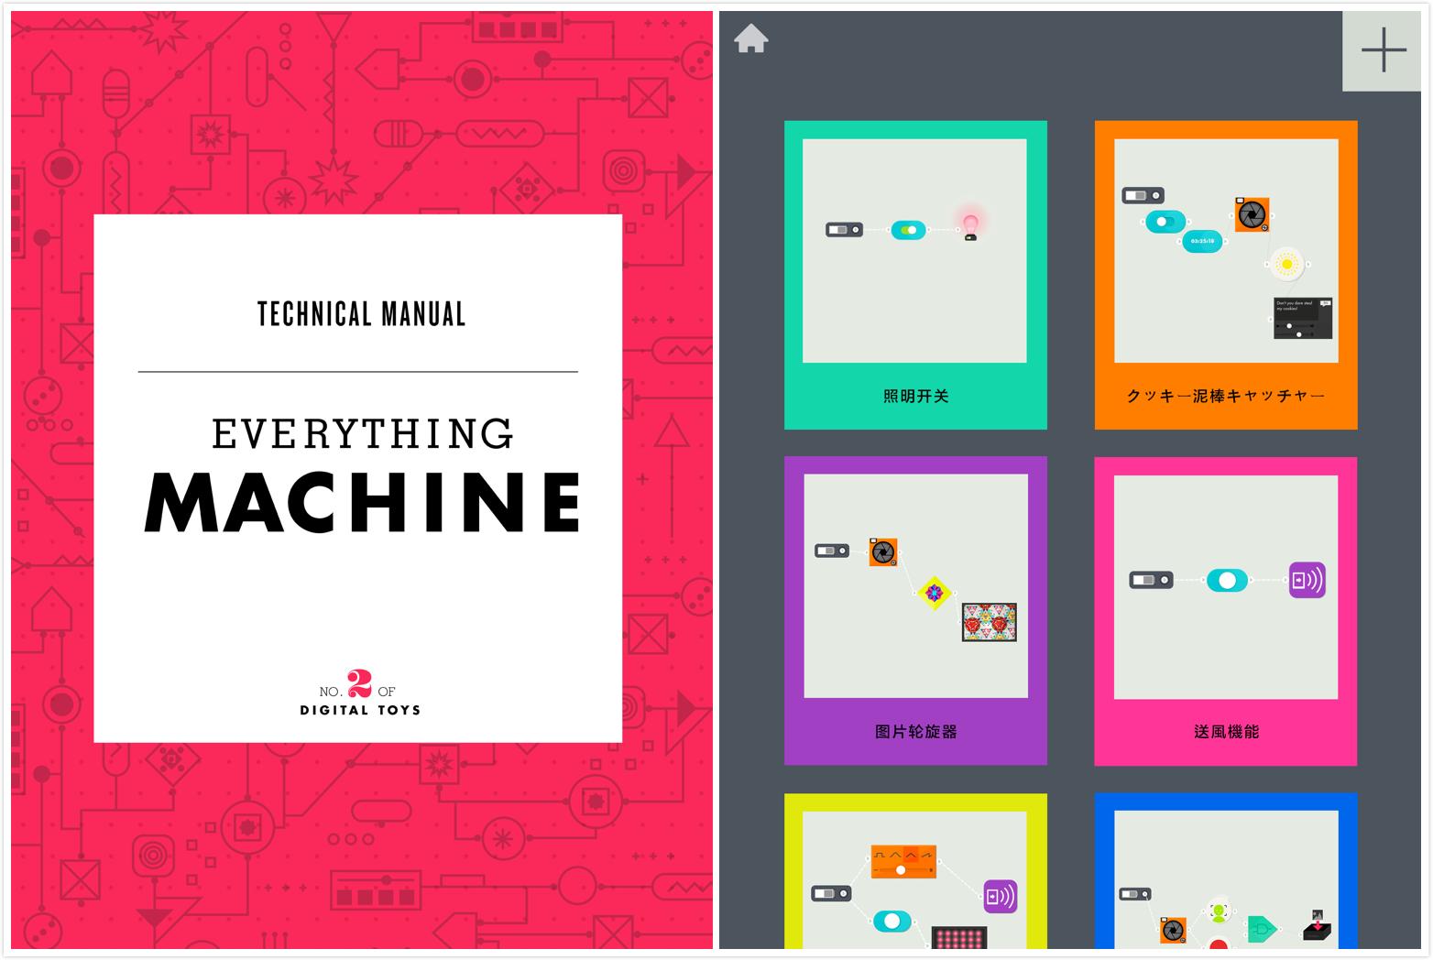Viewport: 1433px width, 960px height.
Task: Click the camera block in 图片轮旋器 card
Action: click(882, 551)
